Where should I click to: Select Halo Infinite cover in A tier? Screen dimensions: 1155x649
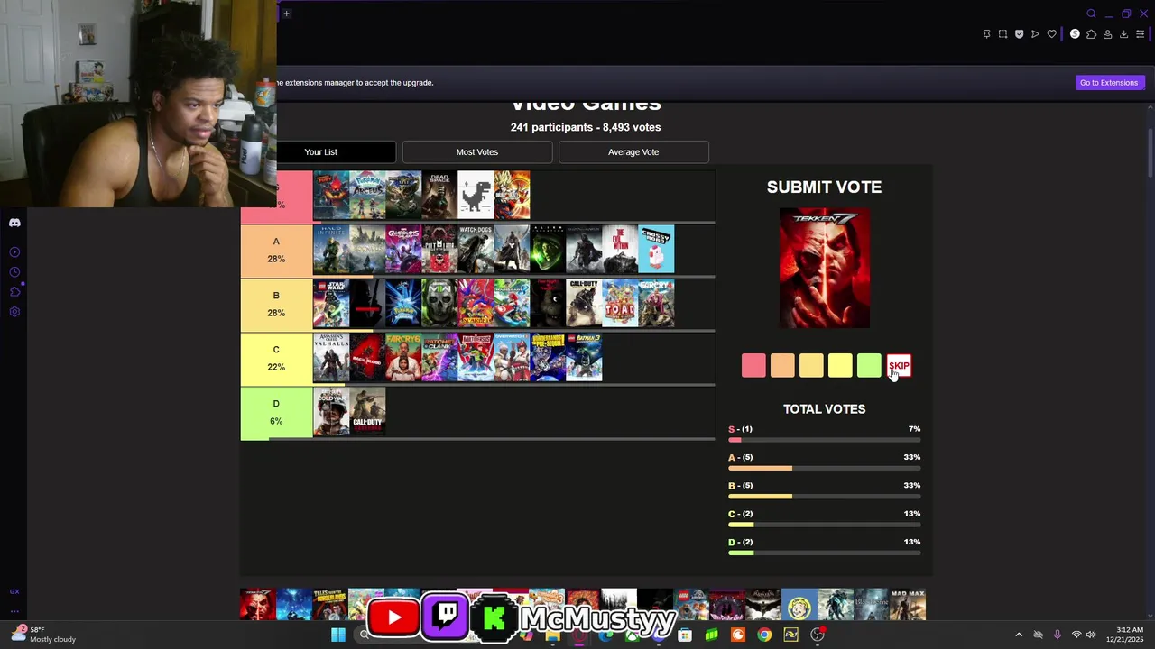pos(331,249)
